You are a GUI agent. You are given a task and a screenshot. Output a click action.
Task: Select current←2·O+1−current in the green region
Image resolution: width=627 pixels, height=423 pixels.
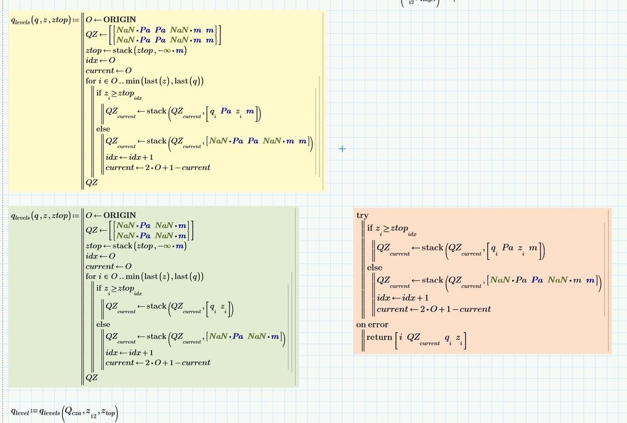click(158, 363)
